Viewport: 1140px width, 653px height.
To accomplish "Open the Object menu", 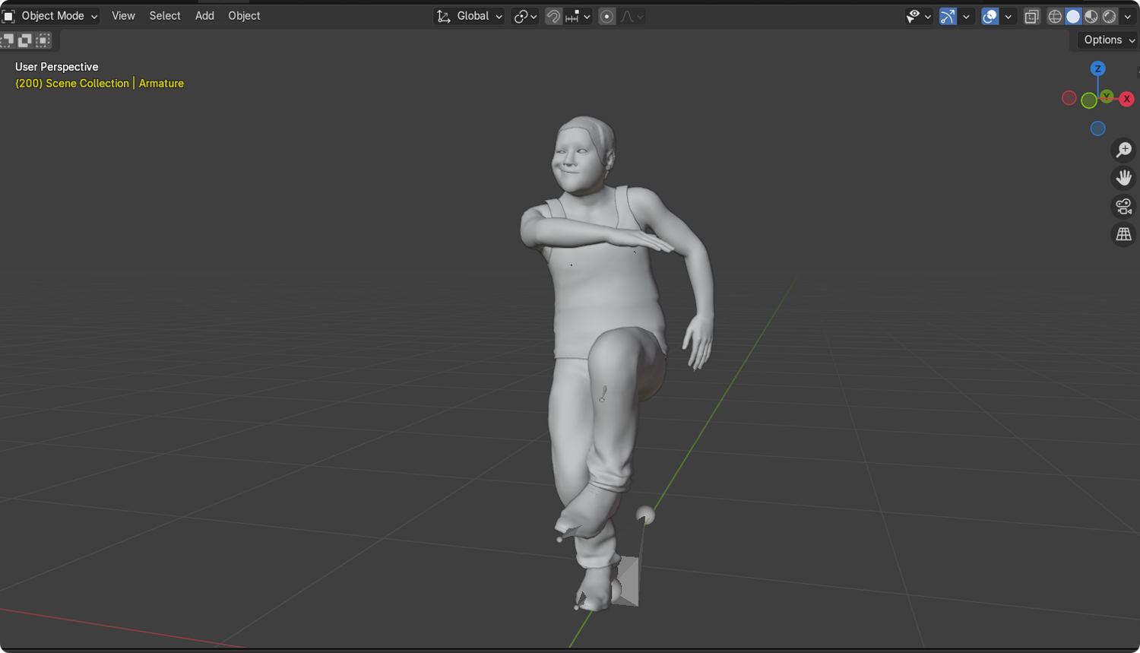I will point(244,16).
